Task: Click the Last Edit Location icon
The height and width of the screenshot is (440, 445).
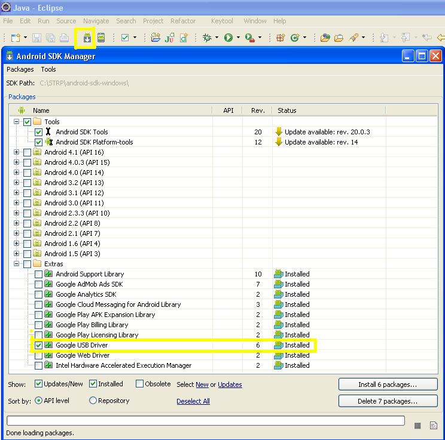Action: [427, 38]
